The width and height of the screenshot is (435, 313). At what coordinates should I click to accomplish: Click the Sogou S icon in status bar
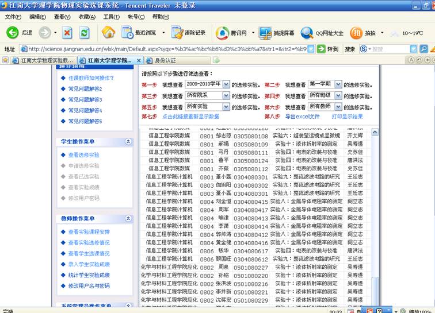[370, 311]
